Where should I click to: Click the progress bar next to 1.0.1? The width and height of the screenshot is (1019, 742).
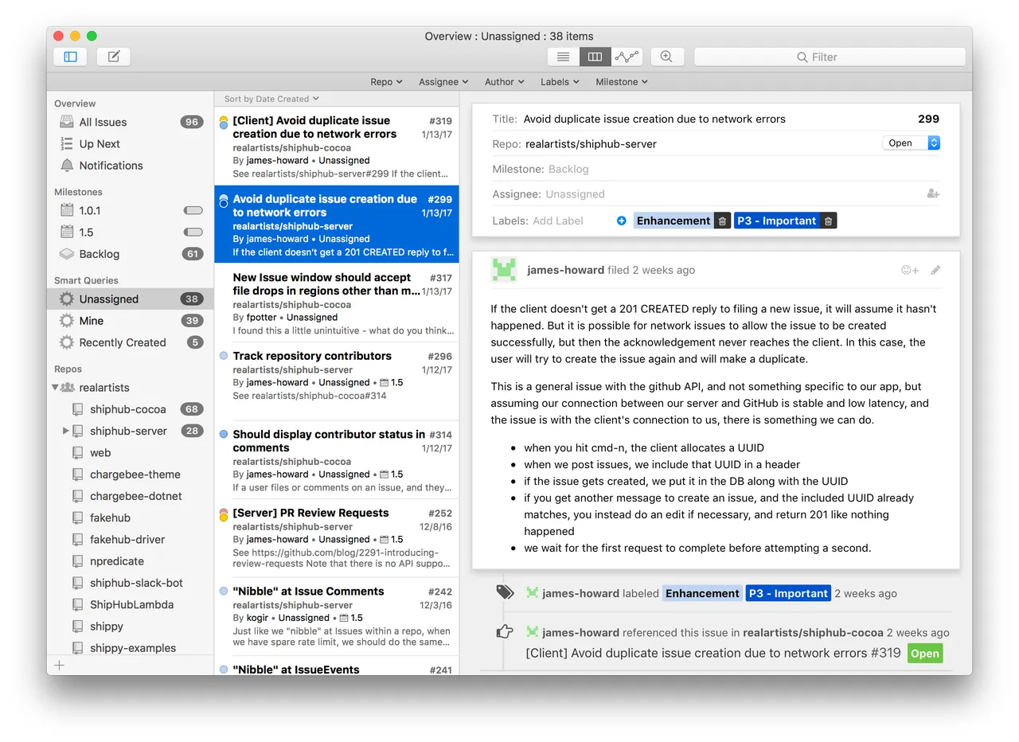(193, 211)
